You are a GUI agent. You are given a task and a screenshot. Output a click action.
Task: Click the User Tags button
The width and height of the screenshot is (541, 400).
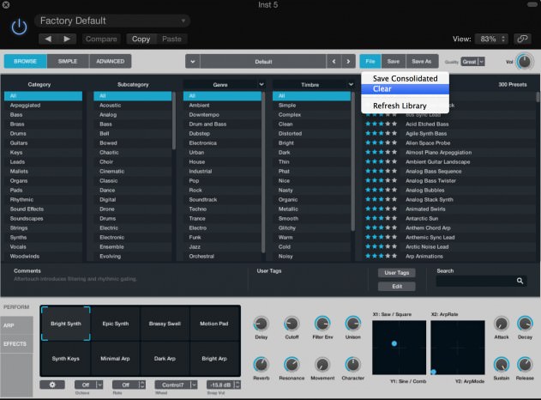point(397,273)
